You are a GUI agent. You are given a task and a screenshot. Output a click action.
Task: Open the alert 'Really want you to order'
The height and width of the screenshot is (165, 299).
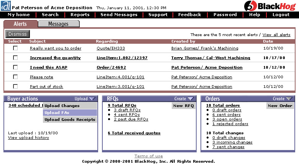click(56, 48)
